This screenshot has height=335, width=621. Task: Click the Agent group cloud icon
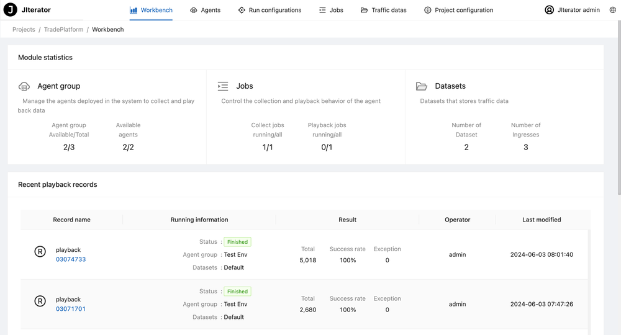tap(24, 86)
